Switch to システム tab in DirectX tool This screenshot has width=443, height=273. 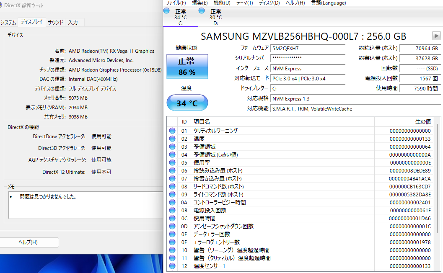(x=8, y=22)
